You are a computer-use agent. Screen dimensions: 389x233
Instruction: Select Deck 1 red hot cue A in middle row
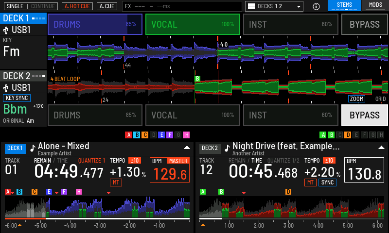click(128, 135)
